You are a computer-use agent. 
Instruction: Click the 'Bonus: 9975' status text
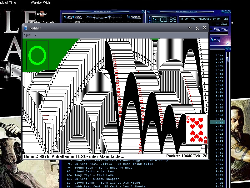37,156
